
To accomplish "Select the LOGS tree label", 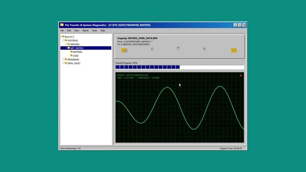I will (x=76, y=55).
